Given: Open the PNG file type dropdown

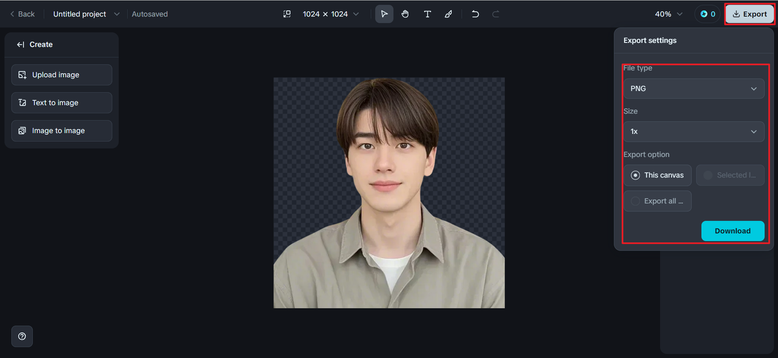Looking at the screenshot, I should [694, 89].
